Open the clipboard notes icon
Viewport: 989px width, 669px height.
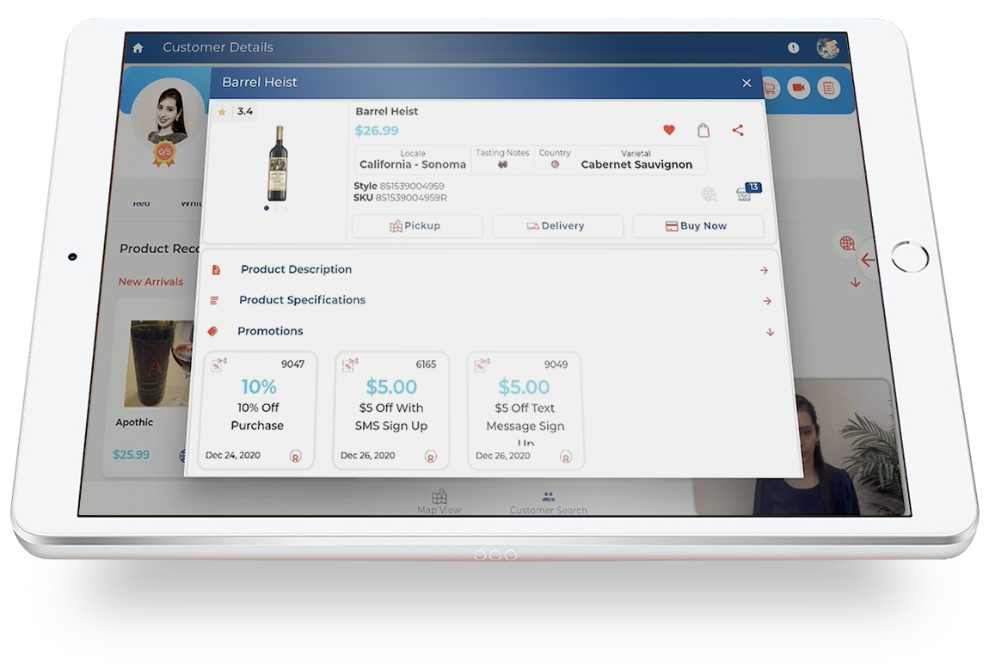pos(829,88)
